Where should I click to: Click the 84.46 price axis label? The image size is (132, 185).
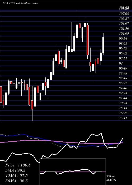(x=123, y=88)
